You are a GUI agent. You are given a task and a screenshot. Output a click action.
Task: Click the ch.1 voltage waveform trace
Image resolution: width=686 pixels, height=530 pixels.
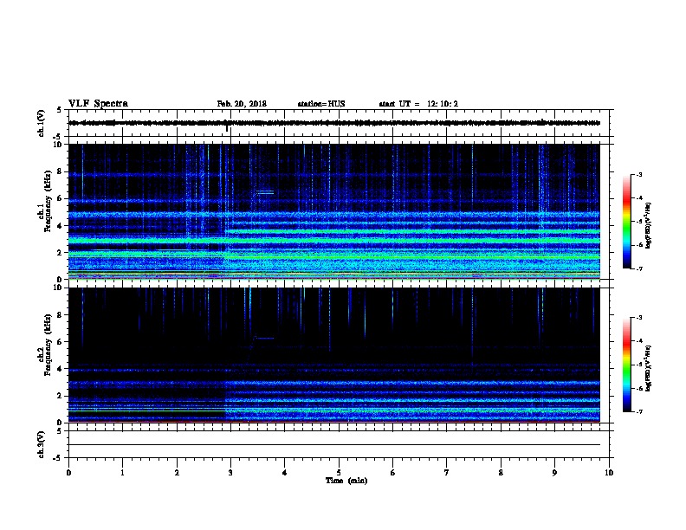pyautogui.click(x=334, y=123)
